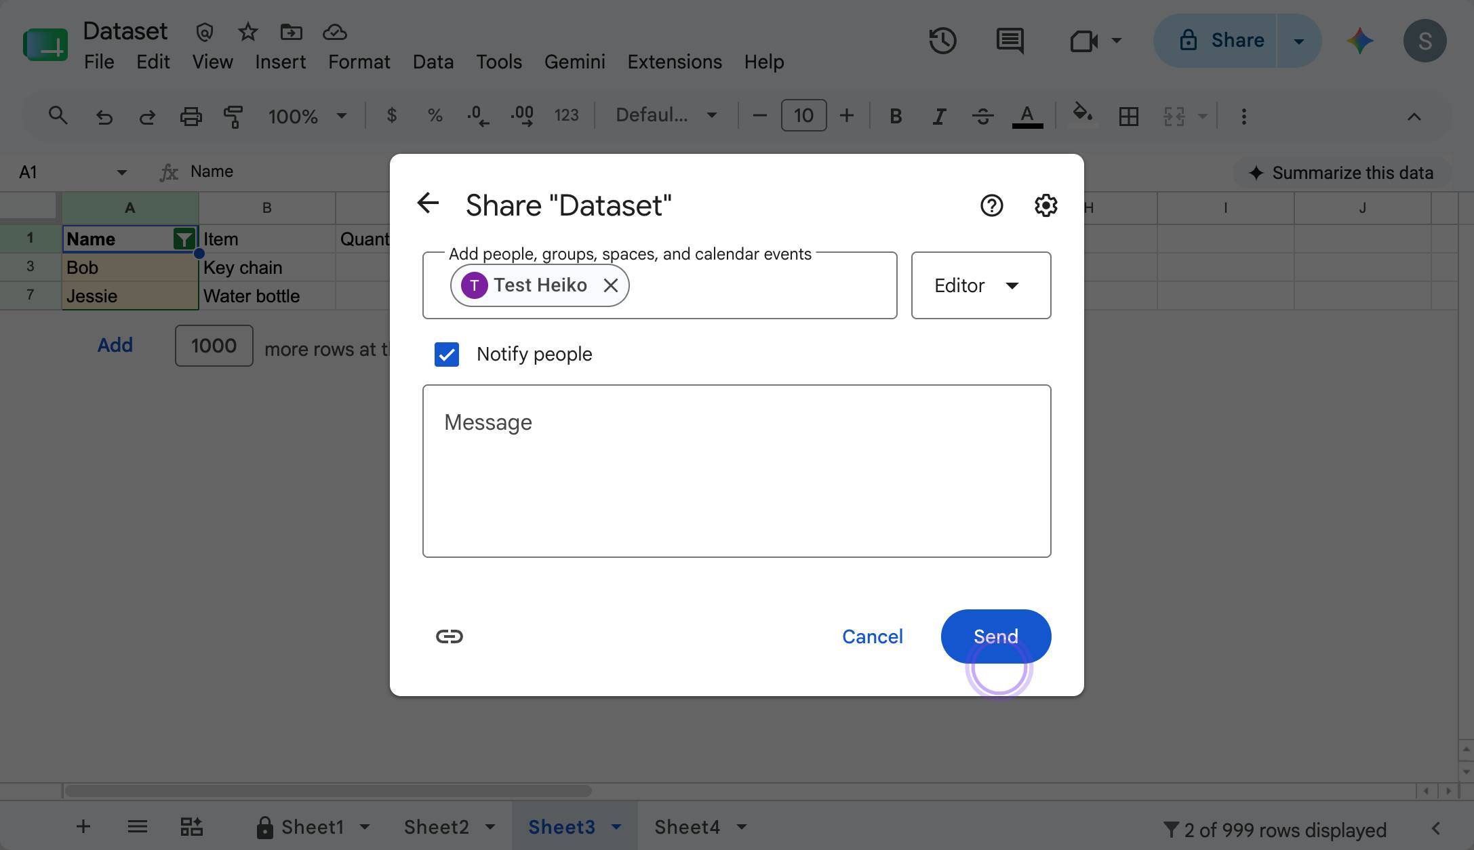Start a meeting with camera icon
1474x850 pixels.
click(x=1083, y=41)
